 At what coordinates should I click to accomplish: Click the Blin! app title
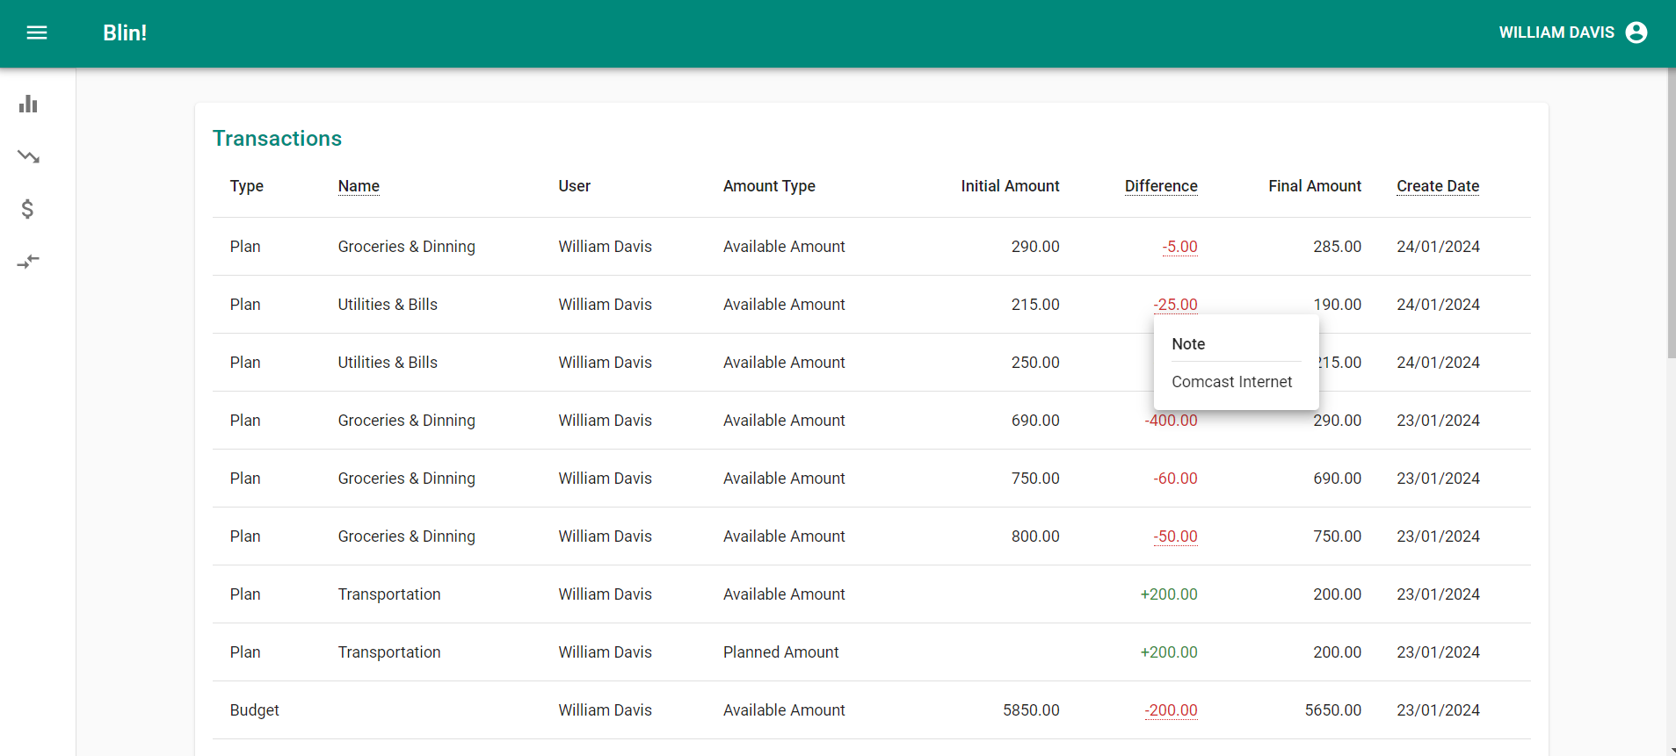click(x=125, y=32)
